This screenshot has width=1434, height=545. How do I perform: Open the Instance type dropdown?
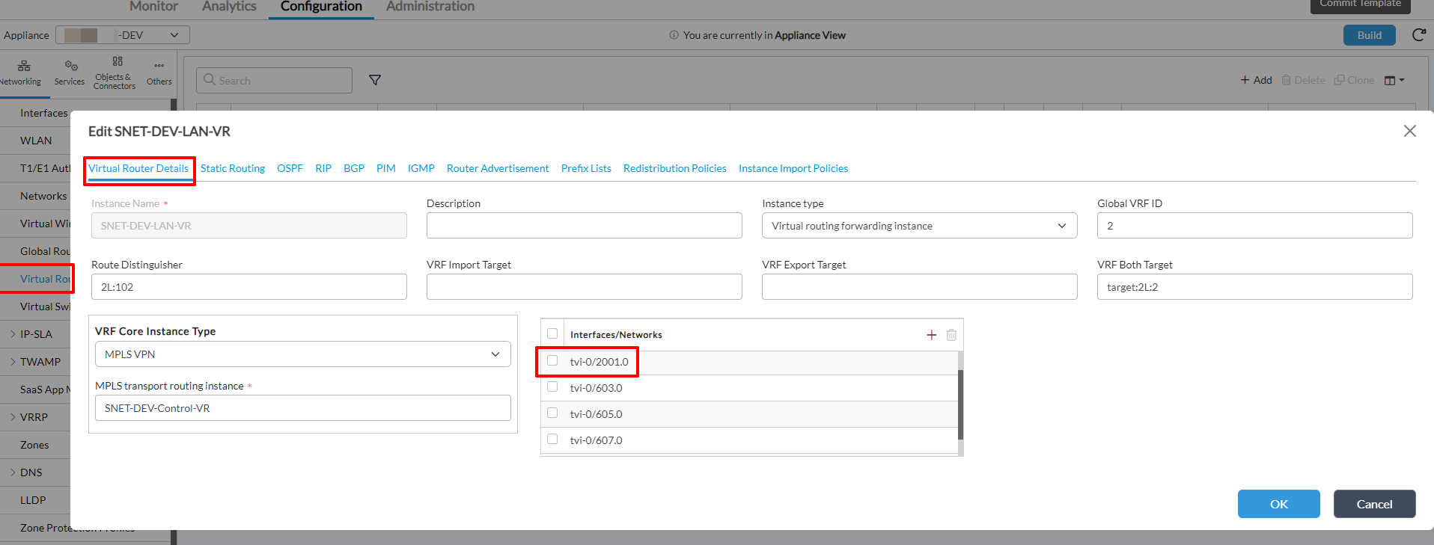pyautogui.click(x=919, y=226)
